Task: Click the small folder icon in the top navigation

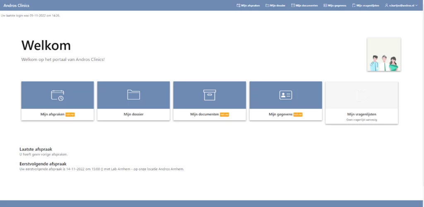Action: [x=267, y=5]
